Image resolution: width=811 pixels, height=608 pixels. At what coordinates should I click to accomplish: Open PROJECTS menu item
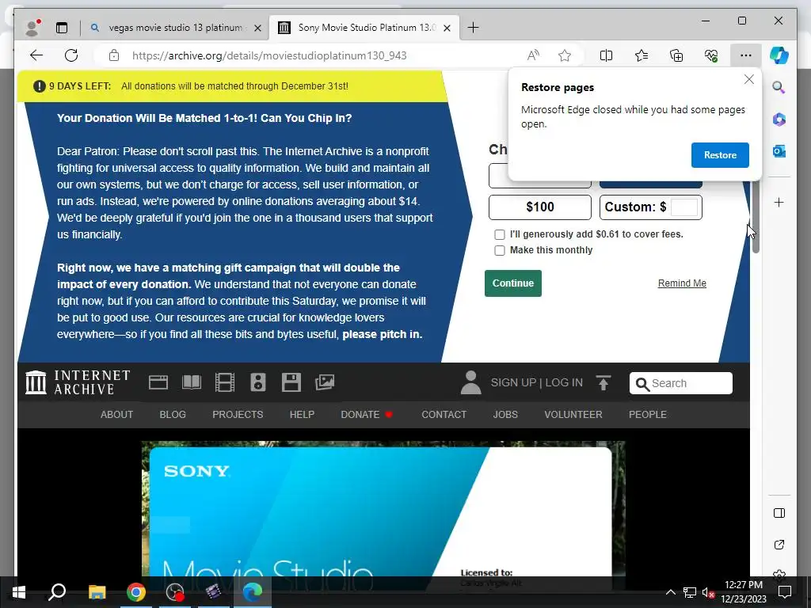(x=238, y=415)
